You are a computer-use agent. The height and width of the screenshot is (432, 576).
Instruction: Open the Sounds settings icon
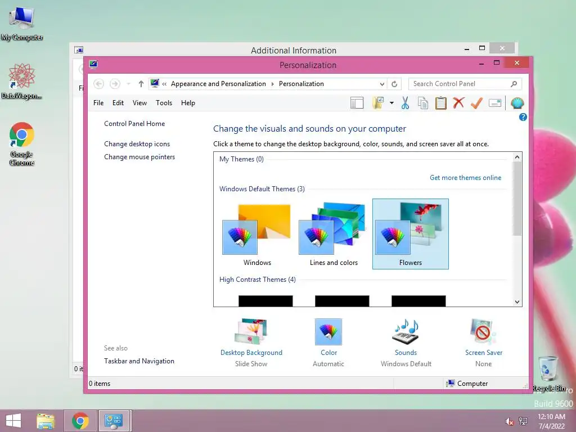coord(406,332)
